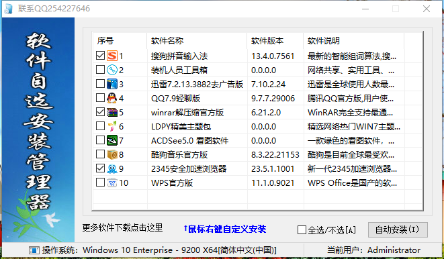444x259 pixels.
Task: Check the WPS官方版 checkbox
Action: (100, 183)
